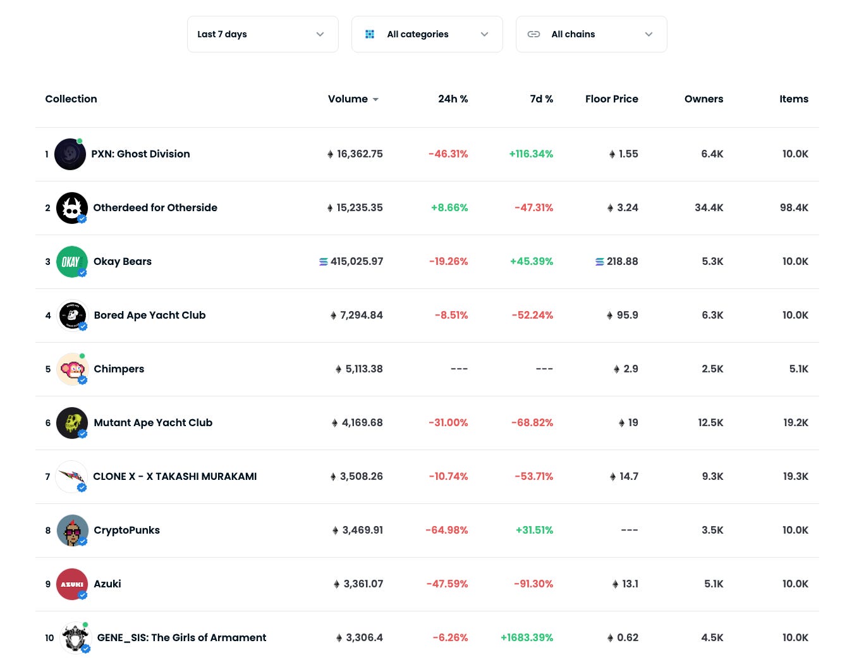Click Ethereum icon beside 7,294.84 volume
Viewport: 859px width, 662px height.
point(333,316)
